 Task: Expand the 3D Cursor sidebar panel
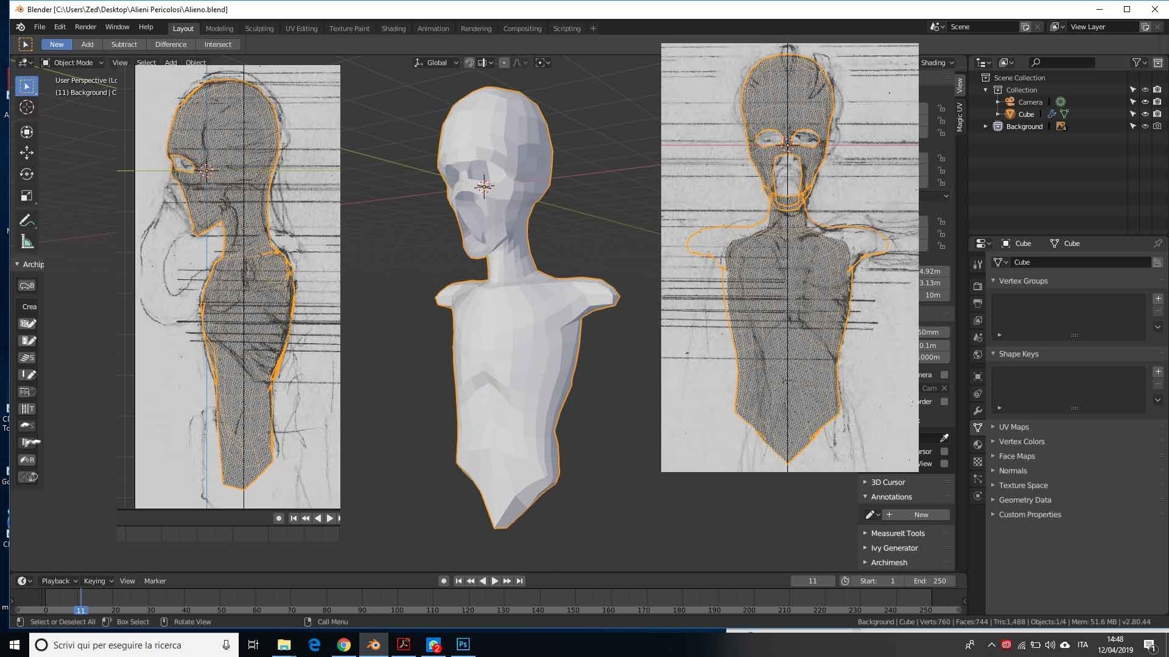[865, 482]
